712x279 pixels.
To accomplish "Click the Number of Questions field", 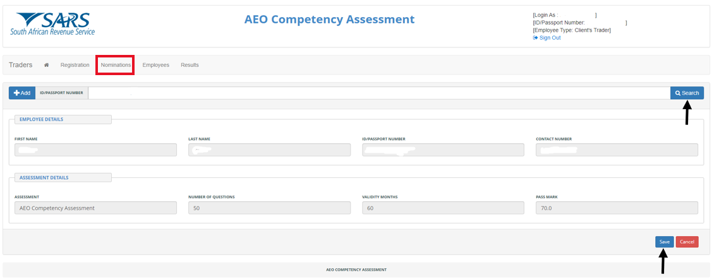I will [269, 208].
